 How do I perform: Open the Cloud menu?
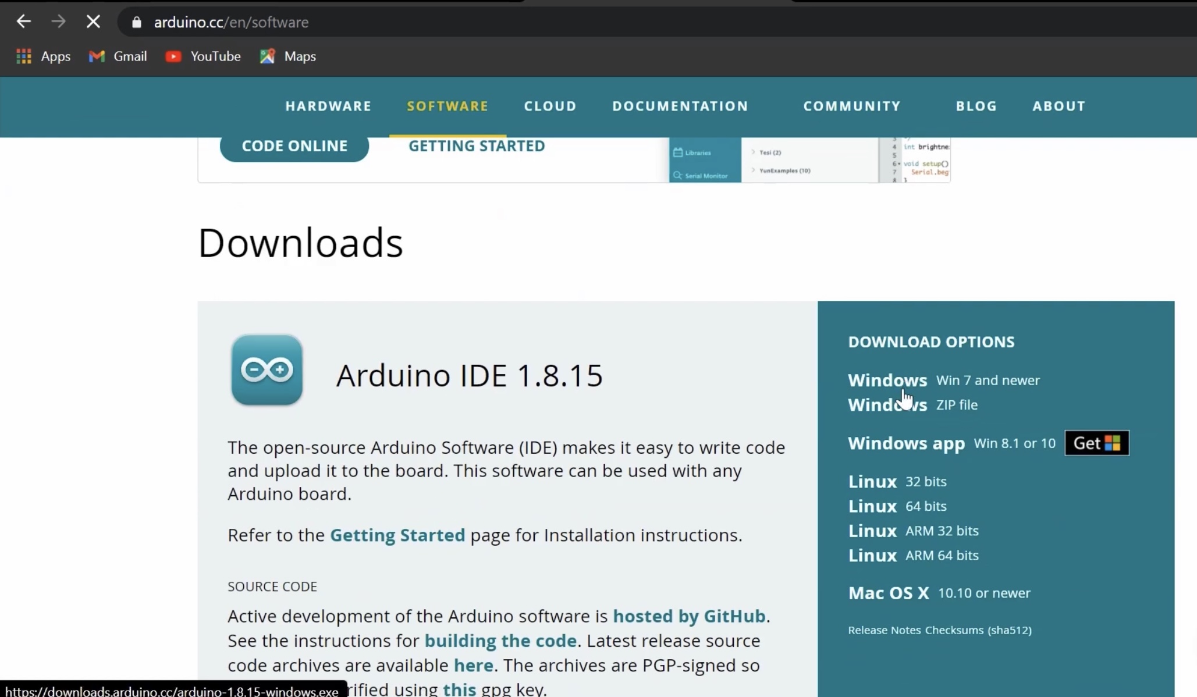550,106
